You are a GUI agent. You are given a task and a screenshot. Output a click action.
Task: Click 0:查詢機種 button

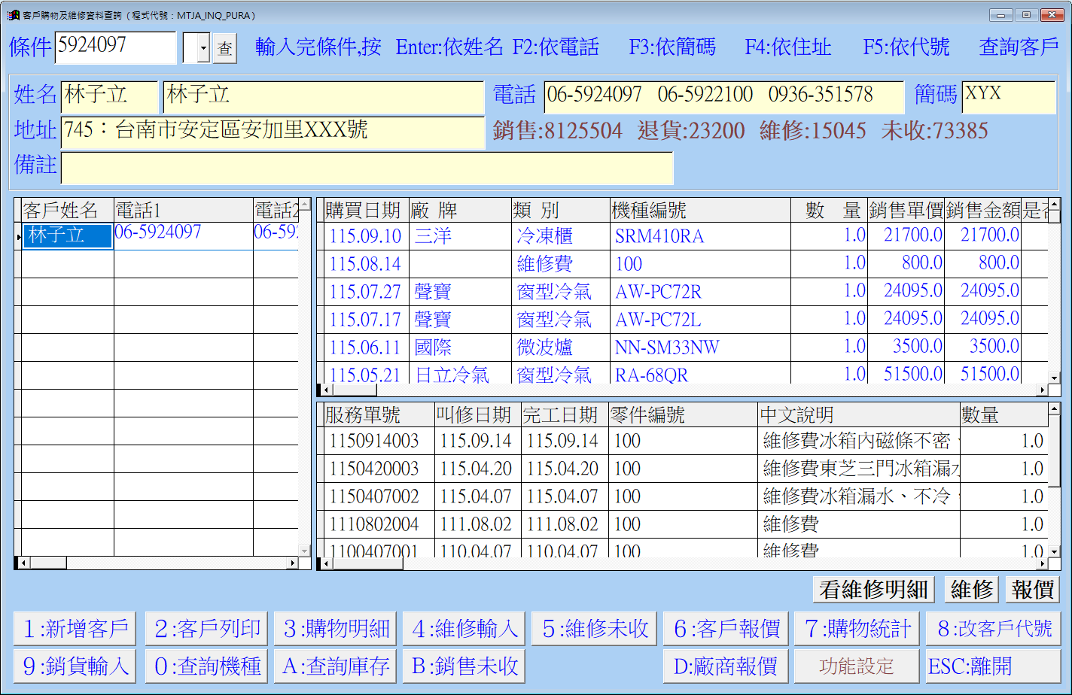pyautogui.click(x=206, y=666)
